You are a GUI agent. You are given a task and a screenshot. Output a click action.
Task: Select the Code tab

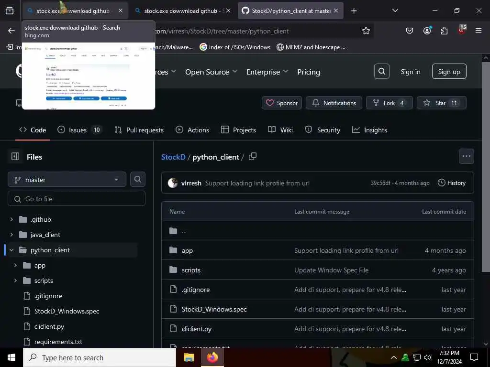pos(33,130)
